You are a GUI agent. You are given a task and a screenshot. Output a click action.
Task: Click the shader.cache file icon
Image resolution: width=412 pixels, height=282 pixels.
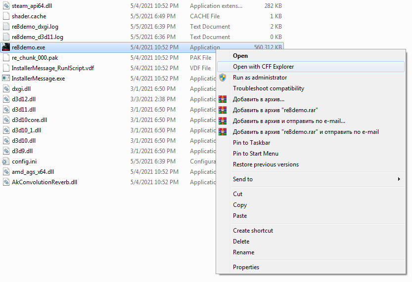click(x=6, y=16)
